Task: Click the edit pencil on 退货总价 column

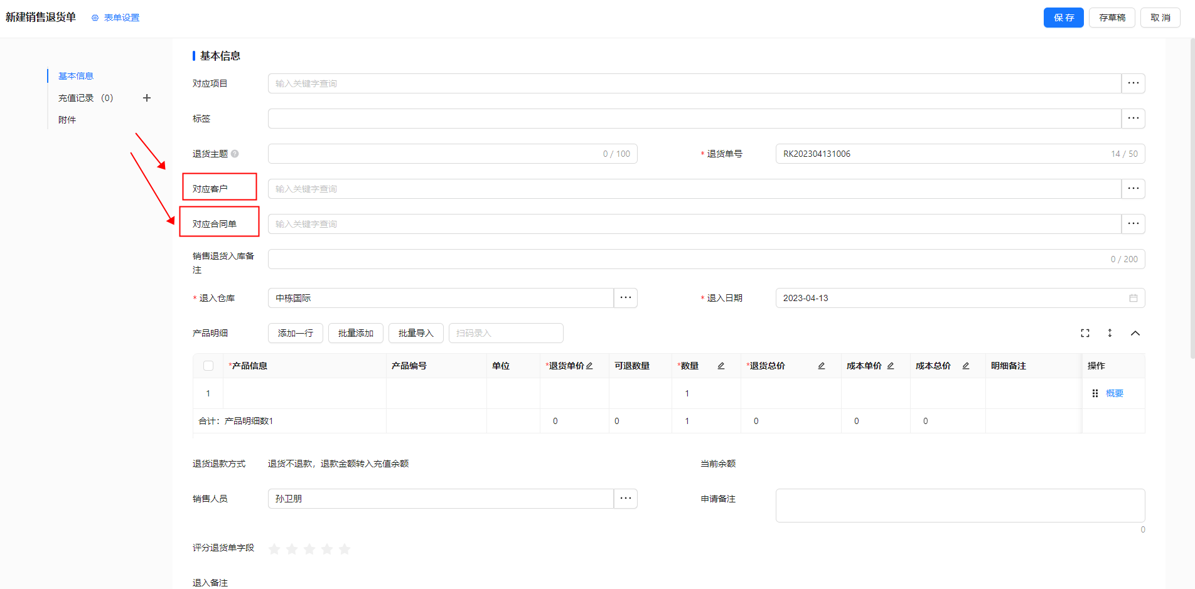Action: (822, 366)
